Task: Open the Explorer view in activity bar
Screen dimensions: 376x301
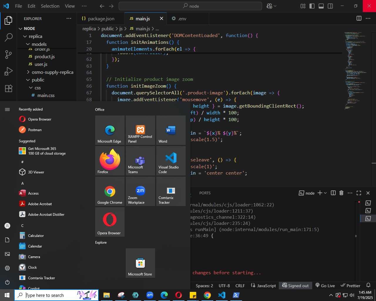Action: 9,20
